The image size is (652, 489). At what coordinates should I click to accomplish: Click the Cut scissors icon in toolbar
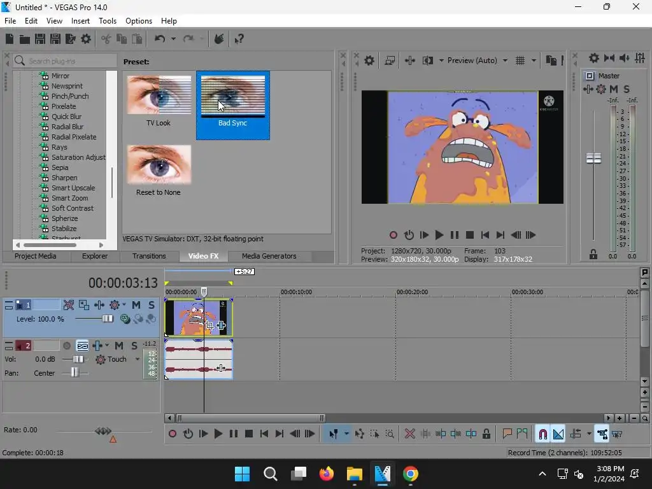(x=106, y=39)
